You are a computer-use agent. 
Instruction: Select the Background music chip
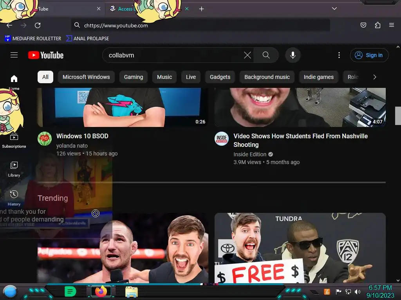pos(267,77)
